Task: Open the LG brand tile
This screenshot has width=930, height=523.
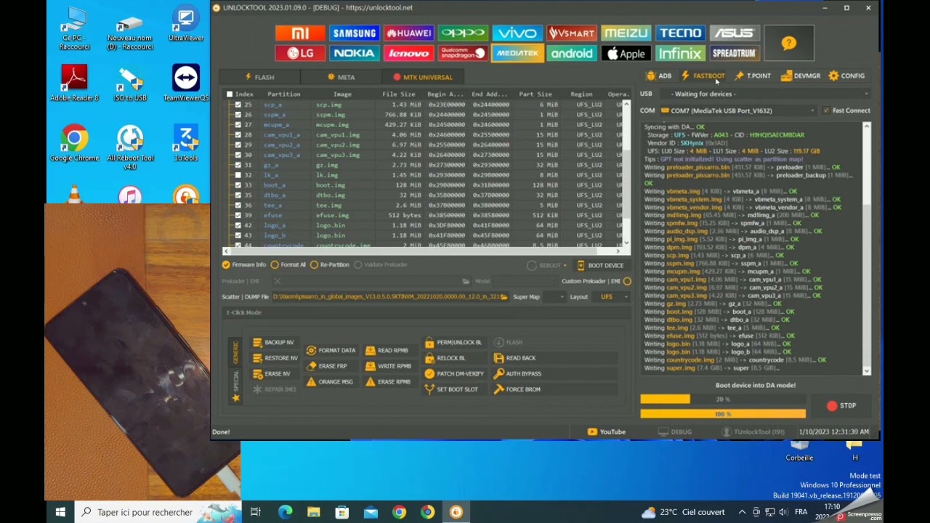Action: click(300, 53)
